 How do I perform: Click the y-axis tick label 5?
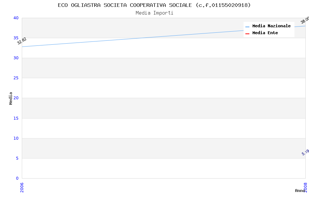(x=17, y=159)
